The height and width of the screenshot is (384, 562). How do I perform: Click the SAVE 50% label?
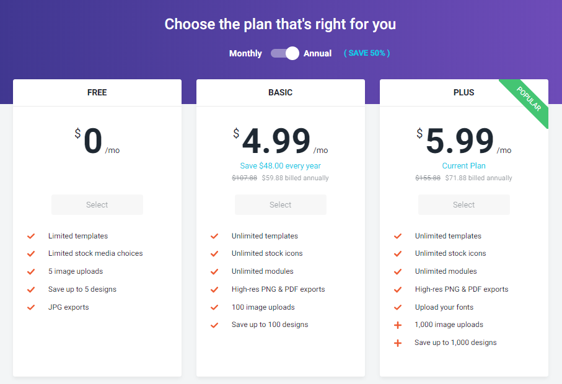(x=367, y=53)
